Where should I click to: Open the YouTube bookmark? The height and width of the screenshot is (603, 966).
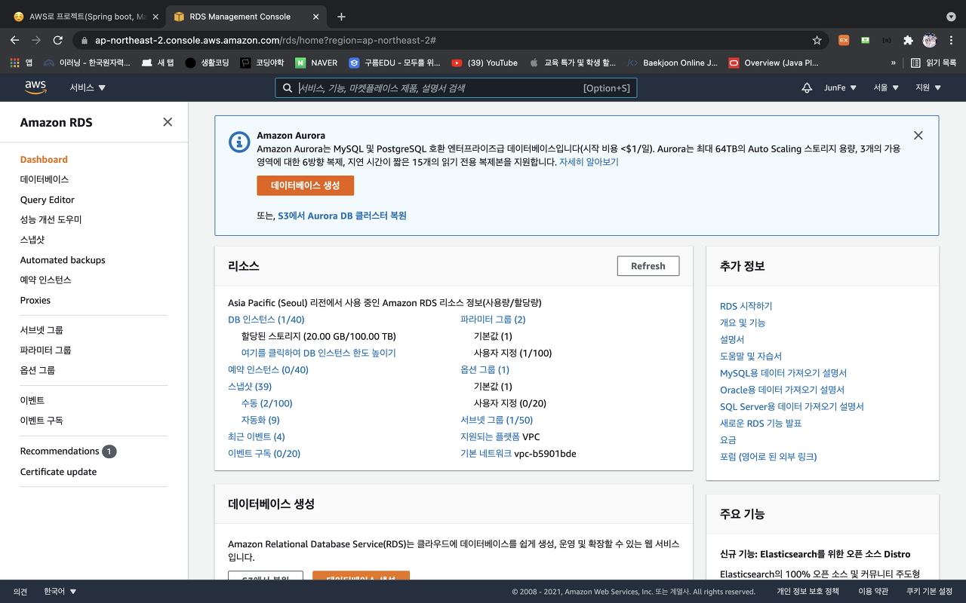[485, 63]
